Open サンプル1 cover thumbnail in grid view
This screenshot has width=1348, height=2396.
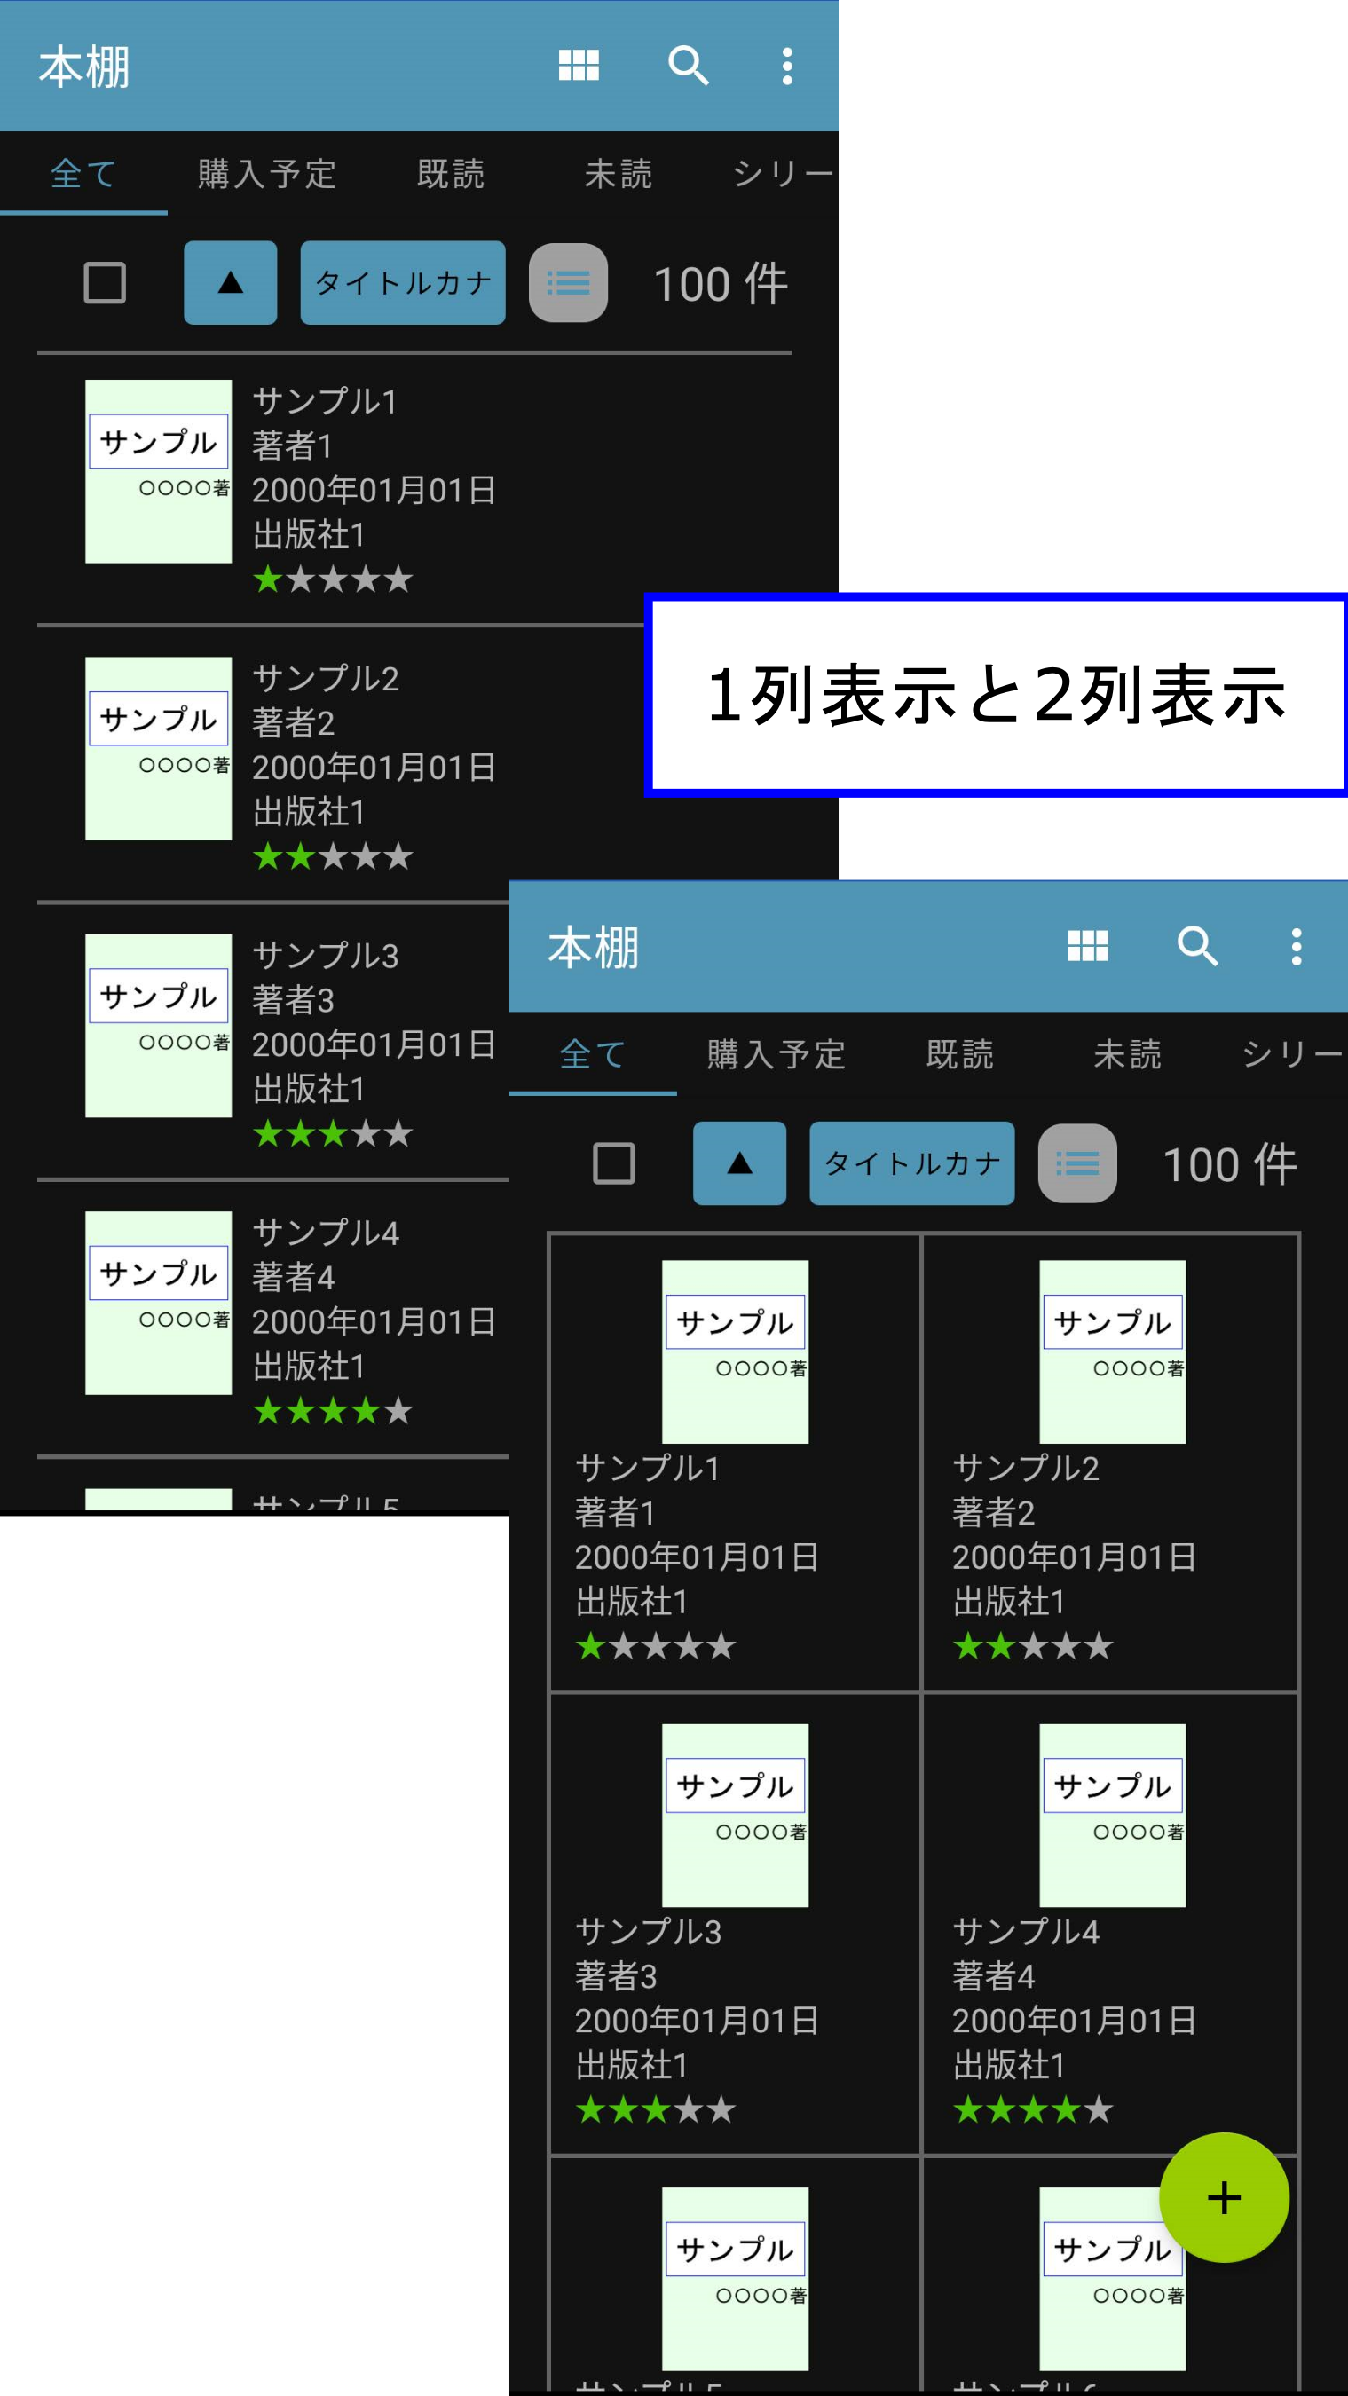(735, 1352)
